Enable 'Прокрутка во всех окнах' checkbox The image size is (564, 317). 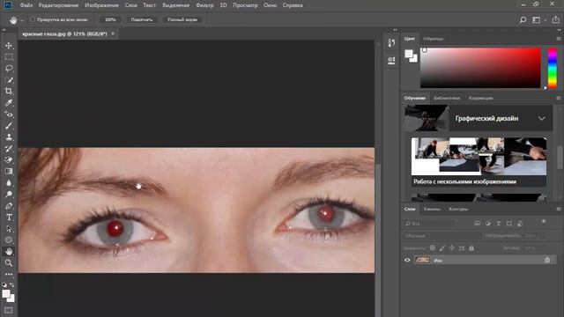(x=33, y=19)
